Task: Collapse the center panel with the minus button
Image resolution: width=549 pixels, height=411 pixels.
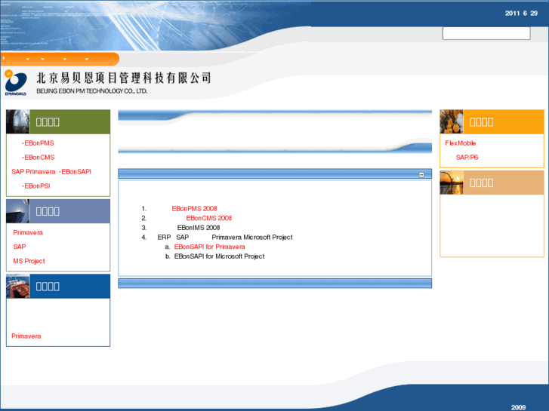Action: pos(421,174)
